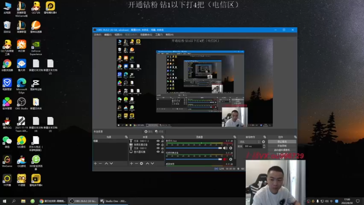This screenshot has height=205, width=364.
Task: Lock the display capture source
Action: point(162,152)
